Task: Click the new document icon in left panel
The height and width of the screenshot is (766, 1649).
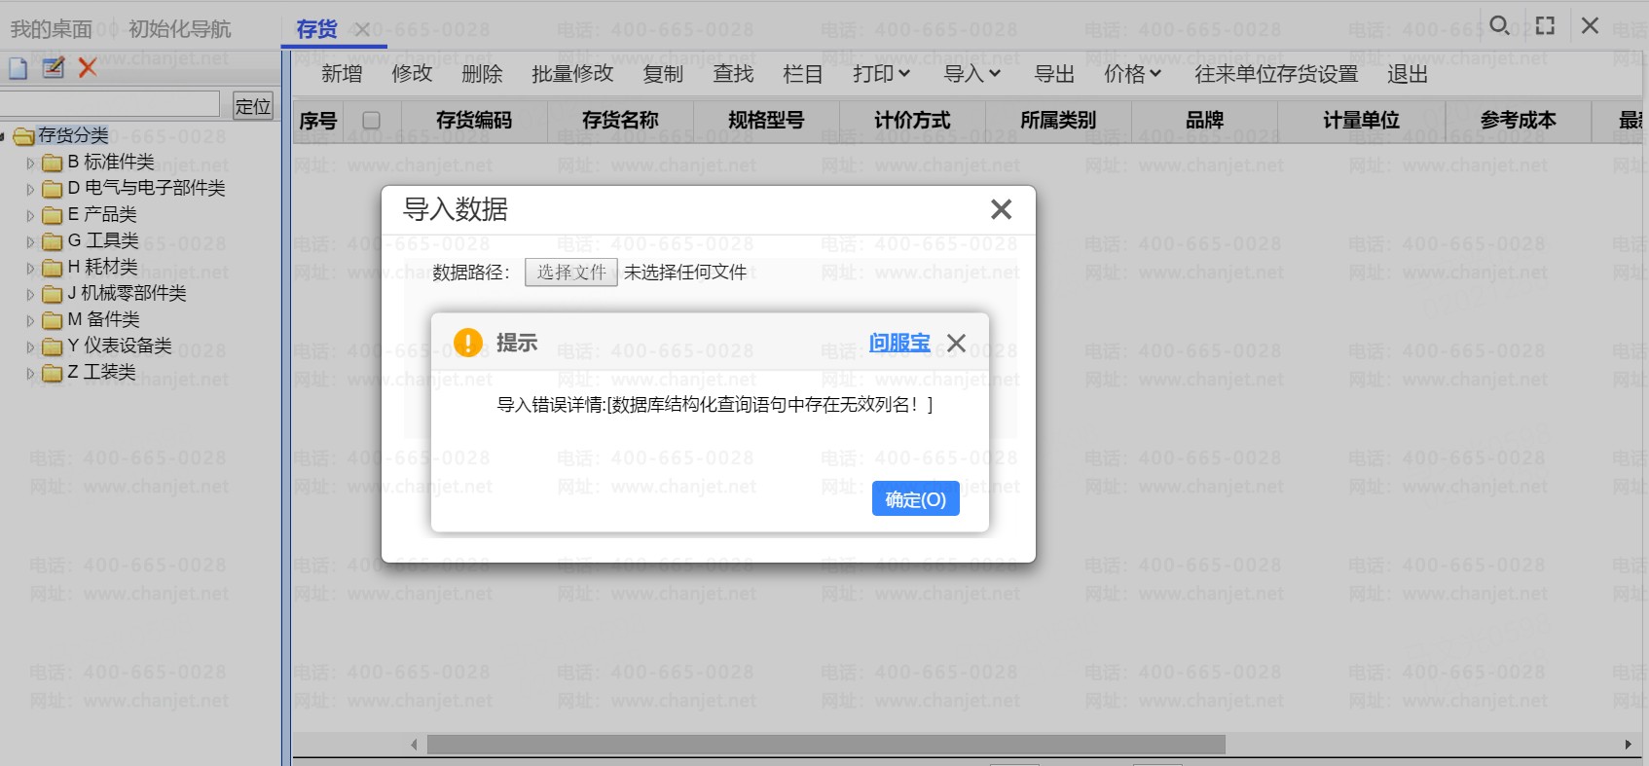Action: tap(18, 67)
